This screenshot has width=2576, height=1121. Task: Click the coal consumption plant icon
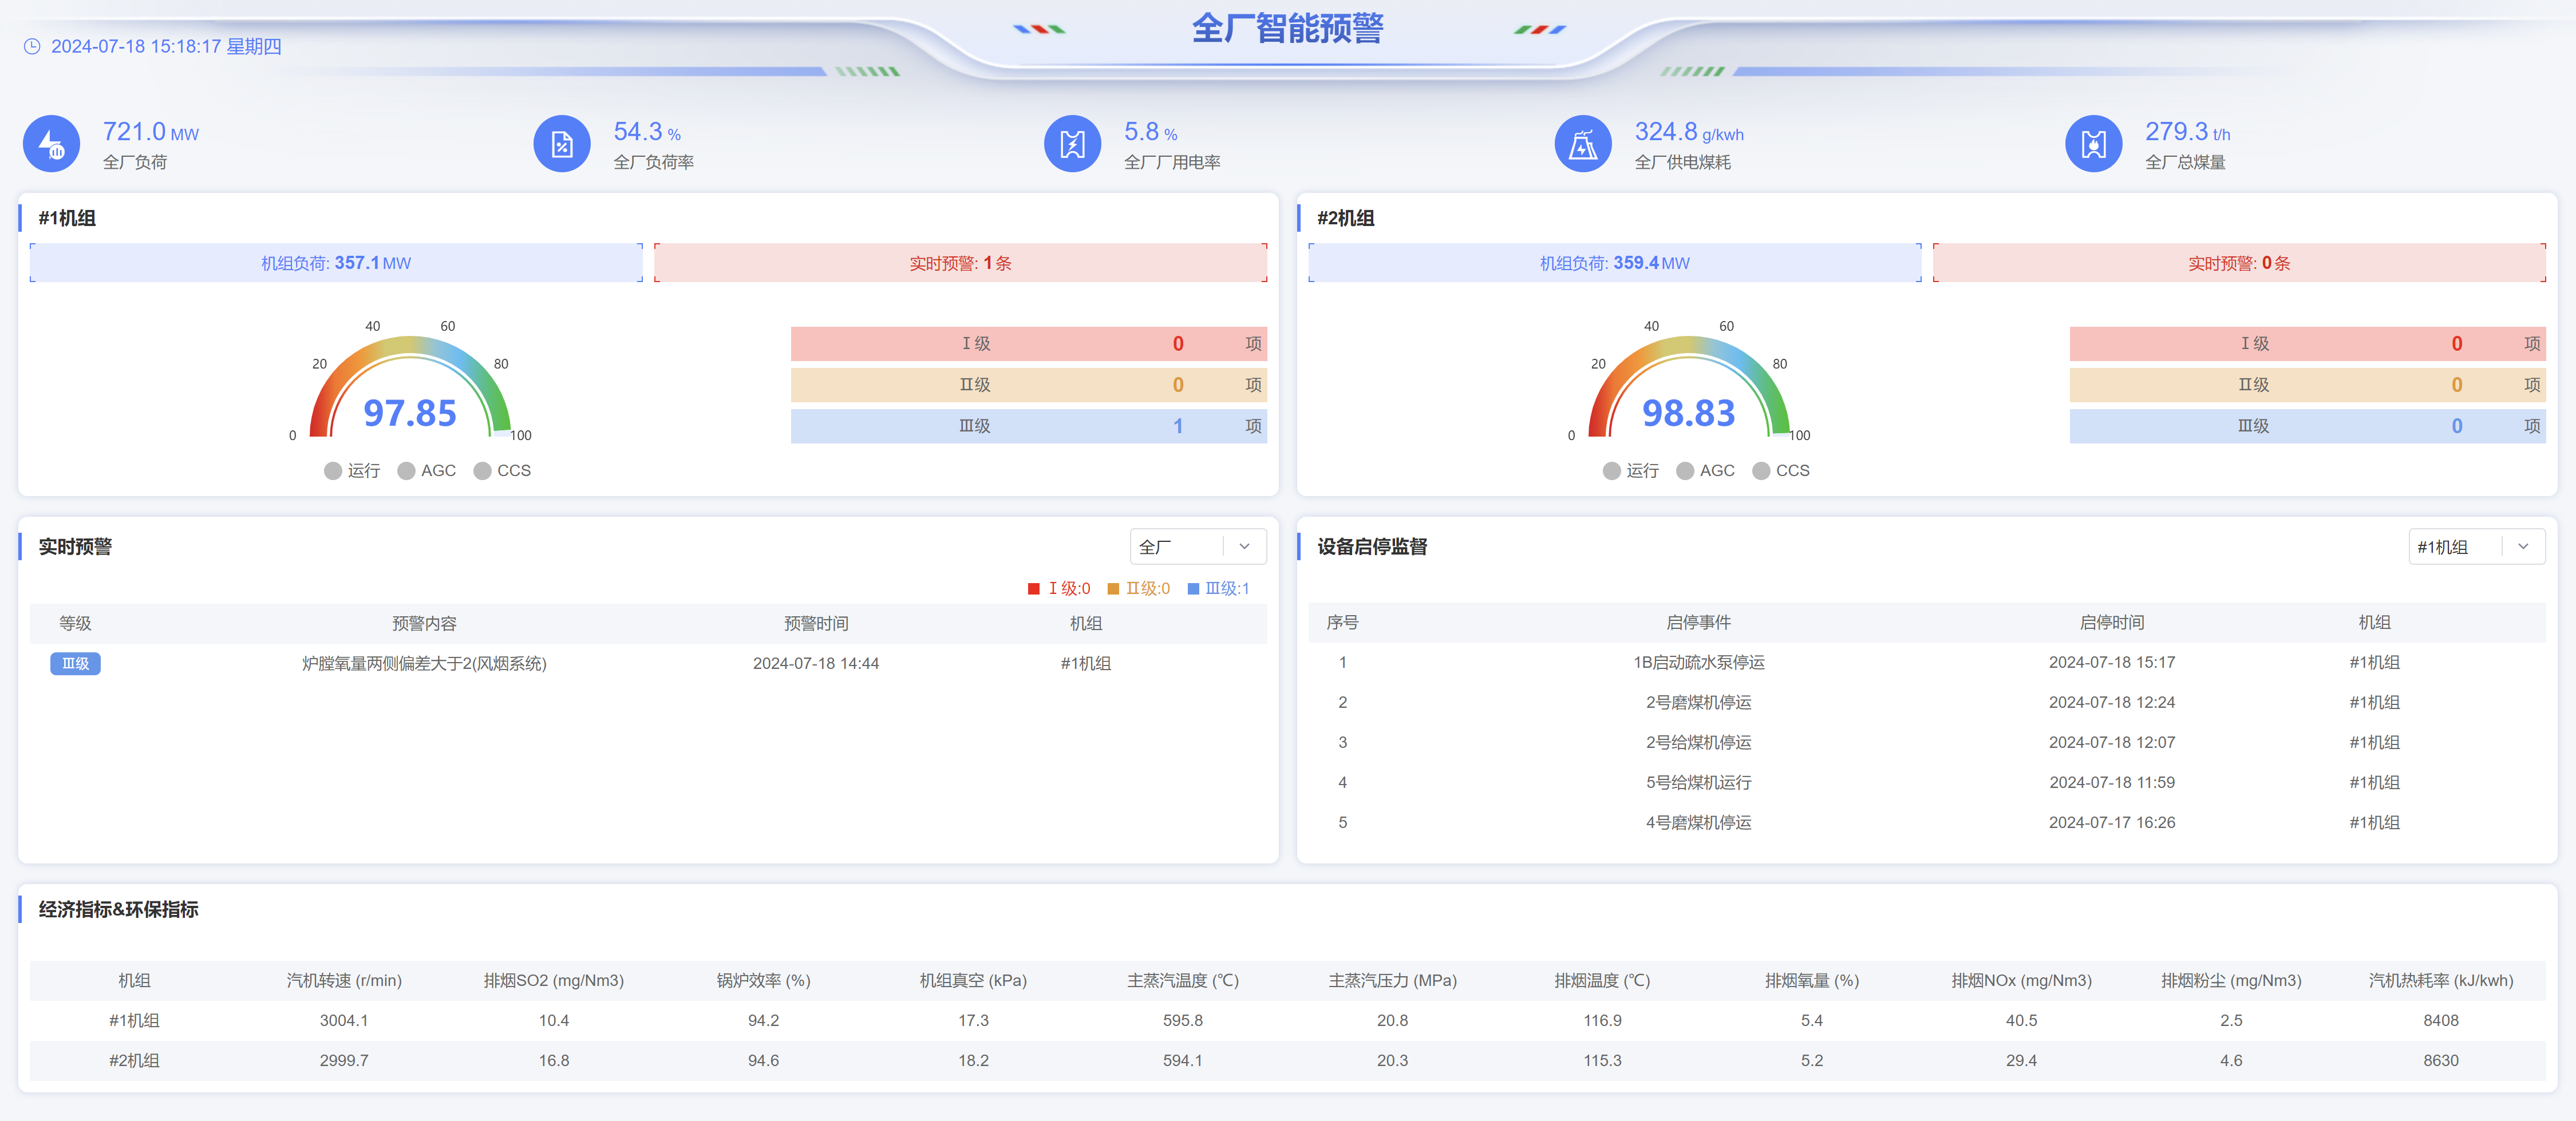(1583, 144)
